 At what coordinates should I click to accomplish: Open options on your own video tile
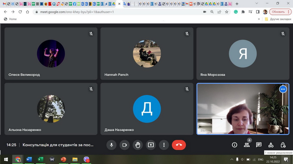(x=283, y=89)
